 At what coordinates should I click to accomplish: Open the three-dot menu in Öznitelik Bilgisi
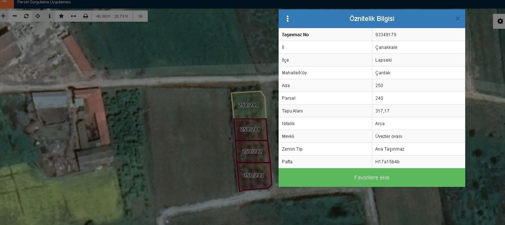[288, 19]
